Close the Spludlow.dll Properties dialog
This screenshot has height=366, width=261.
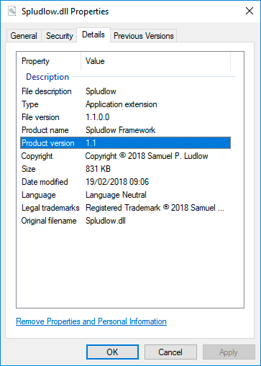249,11
